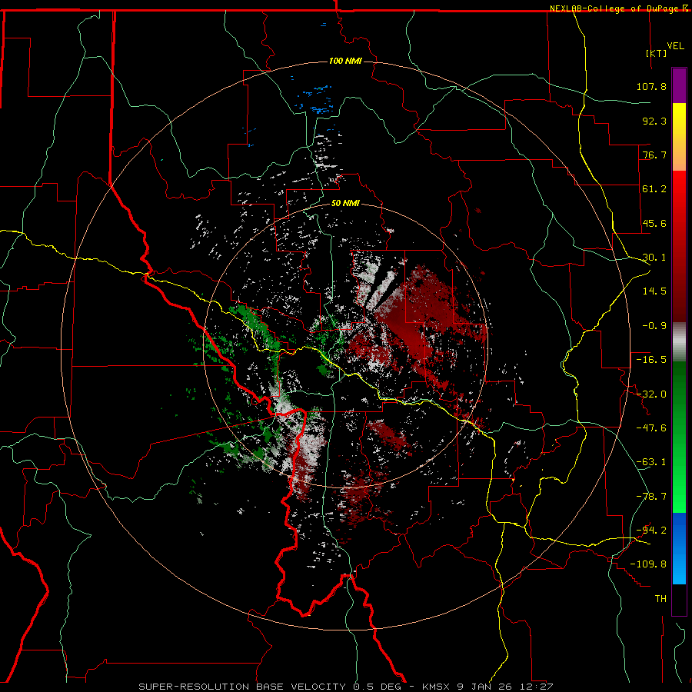The width and height of the screenshot is (692, 692).
Task: Click the 100 NMI range ring label
Action: click(x=345, y=61)
